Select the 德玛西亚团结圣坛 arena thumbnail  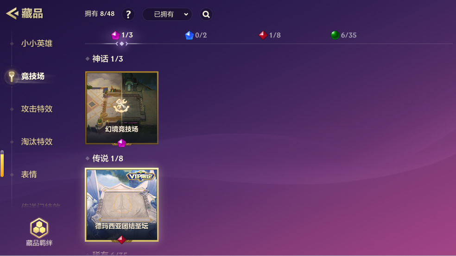coord(122,205)
